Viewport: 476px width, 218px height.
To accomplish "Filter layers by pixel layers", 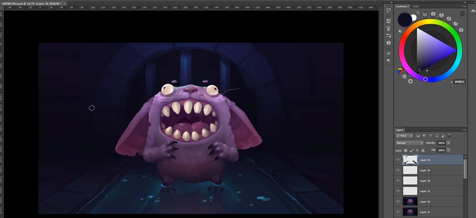I will [418, 136].
